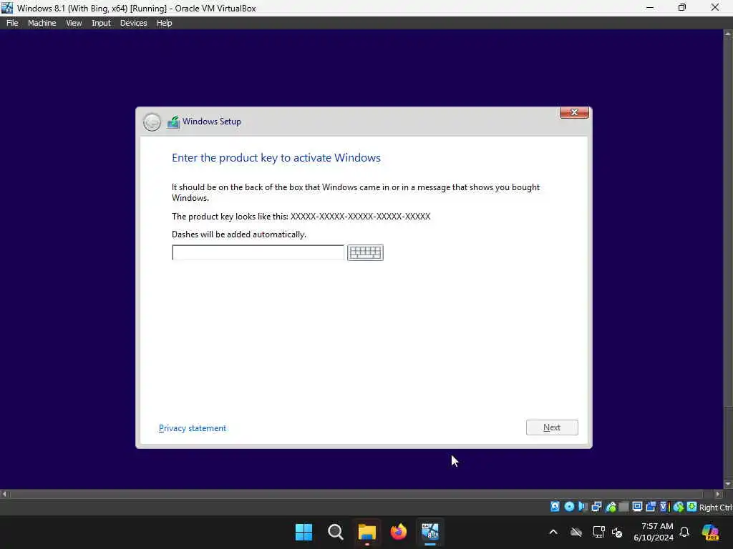Click the Right Ctrl host key label
Screen dimensions: 733x549
(715, 508)
